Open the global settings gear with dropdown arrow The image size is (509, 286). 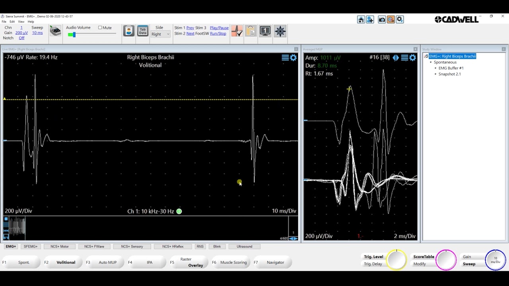click(400, 19)
